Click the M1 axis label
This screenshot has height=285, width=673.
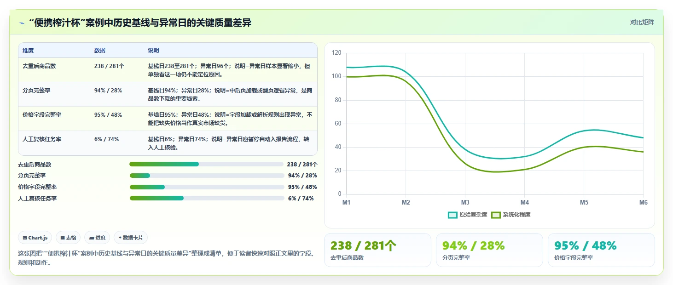point(347,202)
